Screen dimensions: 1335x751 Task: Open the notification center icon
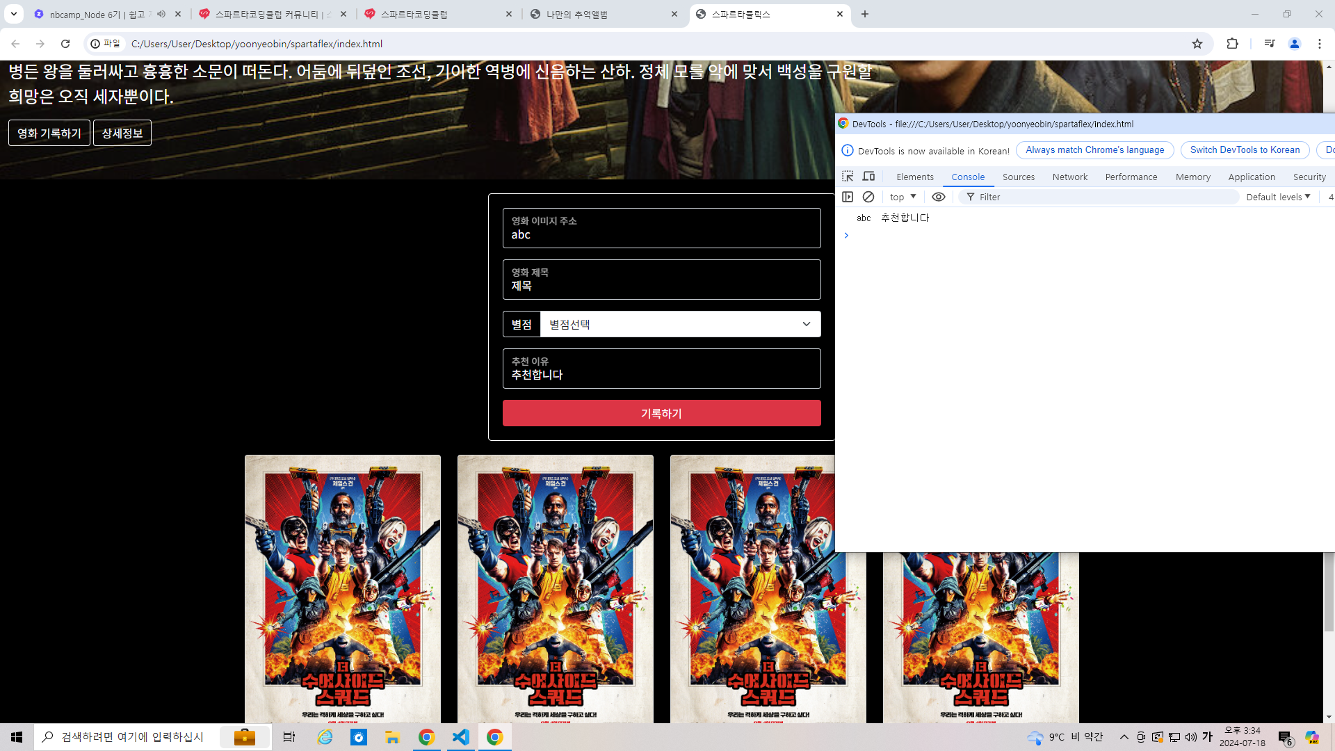[x=1285, y=738]
